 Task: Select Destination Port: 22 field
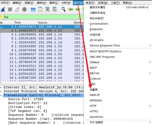point(28,103)
